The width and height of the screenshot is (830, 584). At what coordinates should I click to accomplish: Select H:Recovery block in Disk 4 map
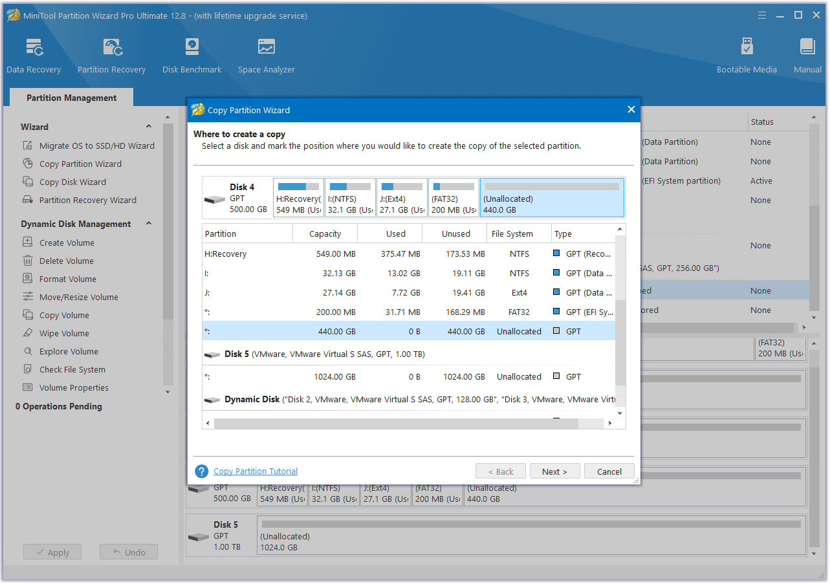[298, 198]
